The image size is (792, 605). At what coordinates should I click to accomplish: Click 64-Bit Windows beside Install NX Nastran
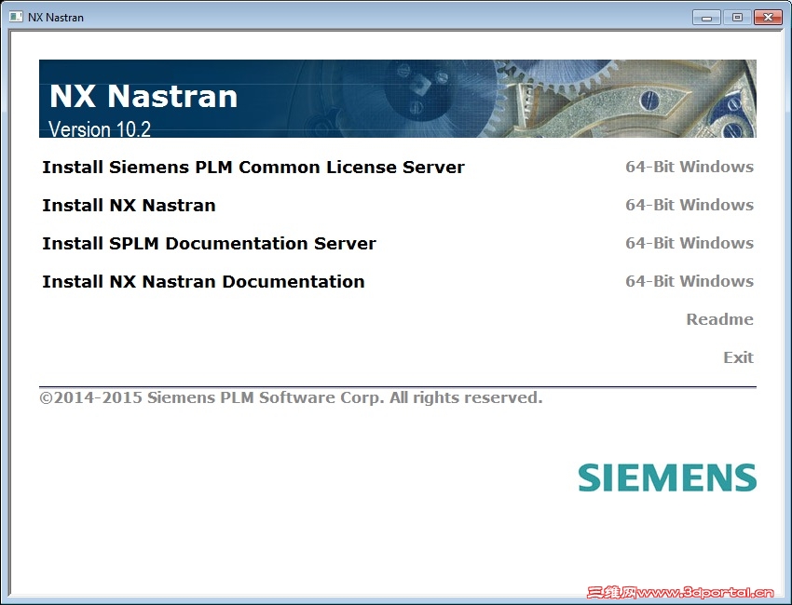[690, 205]
